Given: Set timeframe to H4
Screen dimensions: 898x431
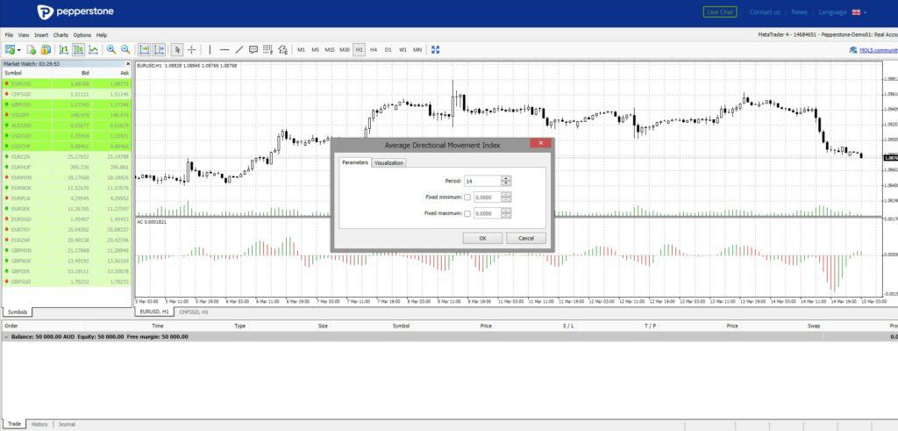Looking at the screenshot, I should click(x=374, y=50).
